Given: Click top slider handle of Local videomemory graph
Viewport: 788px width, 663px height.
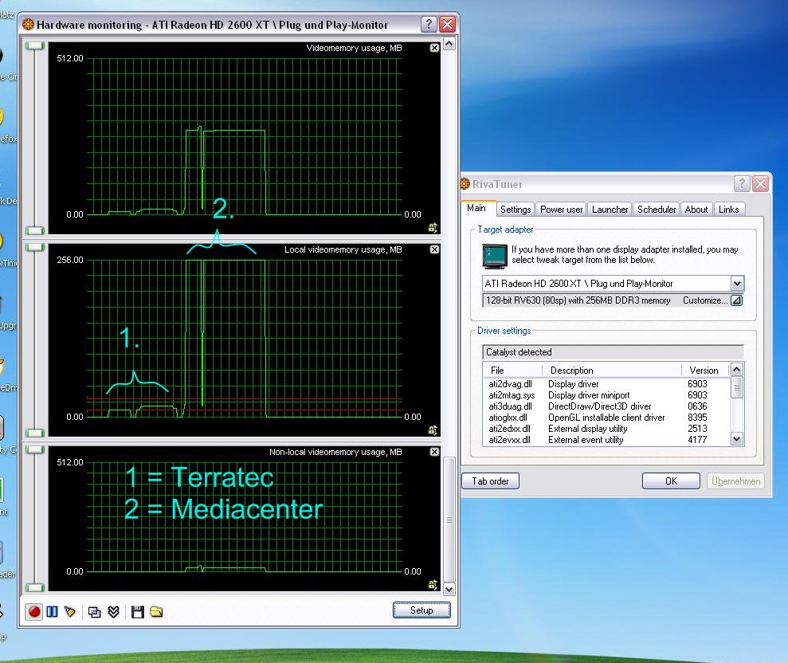Looking at the screenshot, I should [35, 247].
